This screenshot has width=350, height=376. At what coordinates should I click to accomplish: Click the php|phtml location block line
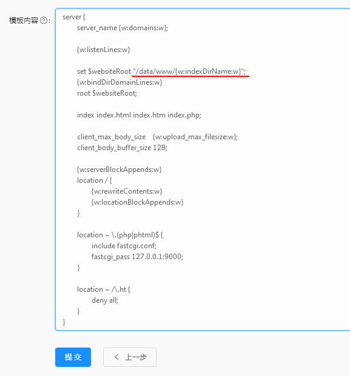pos(120,235)
